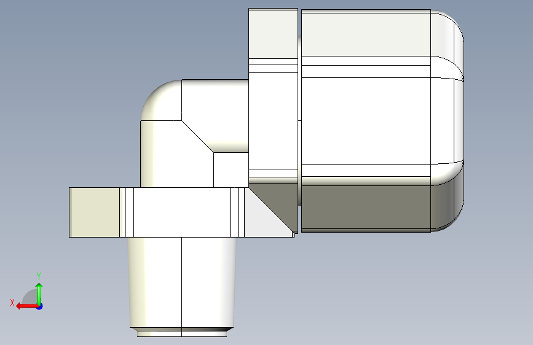Click the blue Z axis dot of the triad

[40, 306]
